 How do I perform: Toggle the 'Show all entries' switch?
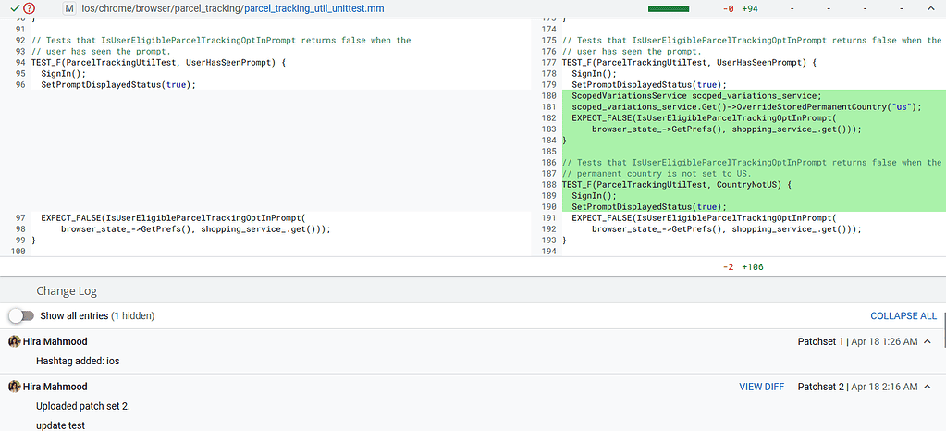point(20,315)
